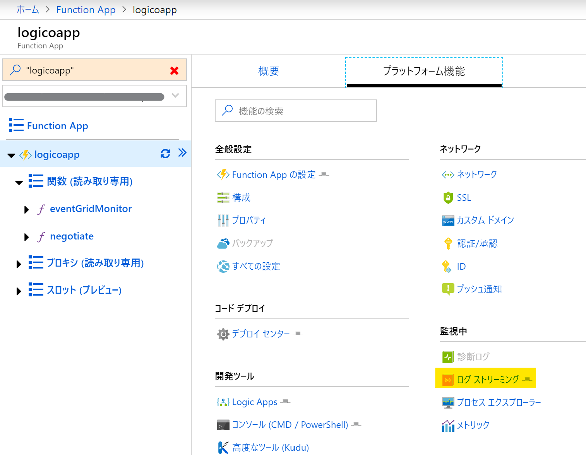Click the メトリック chart icon
This screenshot has height=455, width=586.
pos(448,426)
